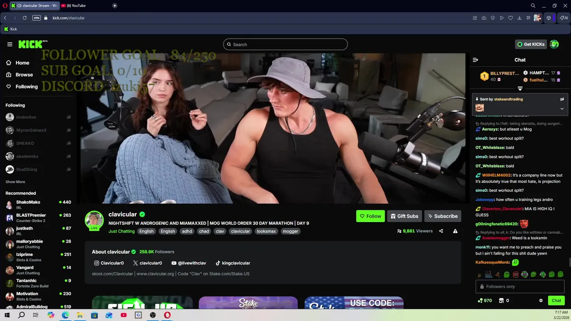Toggle notifications for RealDhiraj
The height and width of the screenshot is (321, 571).
pyautogui.click(x=69, y=169)
